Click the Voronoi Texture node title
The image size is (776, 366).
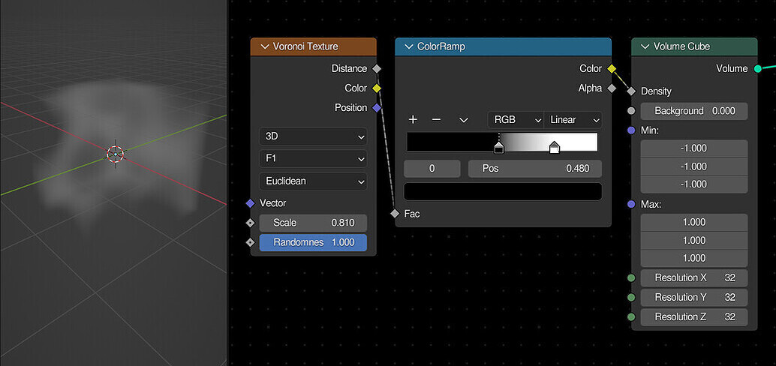click(x=305, y=46)
